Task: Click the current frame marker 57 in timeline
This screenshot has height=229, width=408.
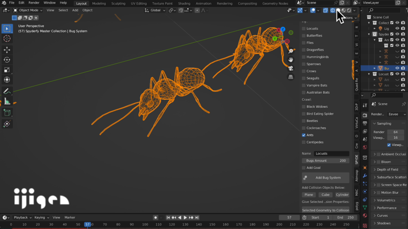Action: 87,224
